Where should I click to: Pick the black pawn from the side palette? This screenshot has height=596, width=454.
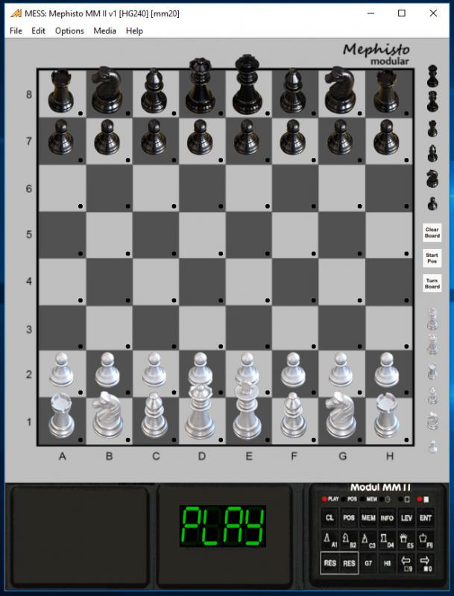432,203
